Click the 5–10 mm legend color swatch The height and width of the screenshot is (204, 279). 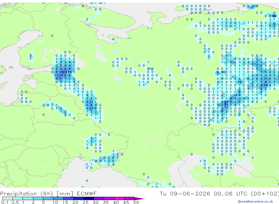(x=48, y=198)
